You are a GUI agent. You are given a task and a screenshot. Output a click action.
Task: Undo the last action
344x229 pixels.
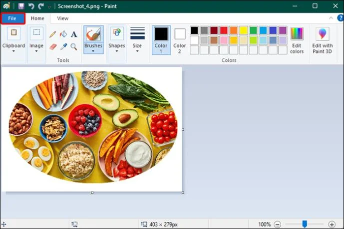[x=31, y=6]
